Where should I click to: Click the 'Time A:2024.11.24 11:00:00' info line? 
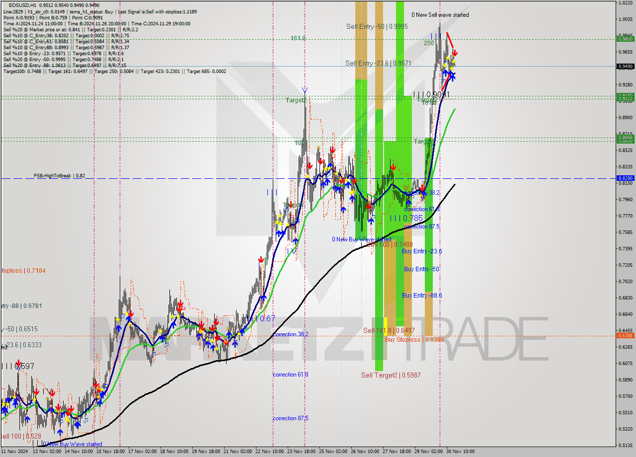click(96, 23)
